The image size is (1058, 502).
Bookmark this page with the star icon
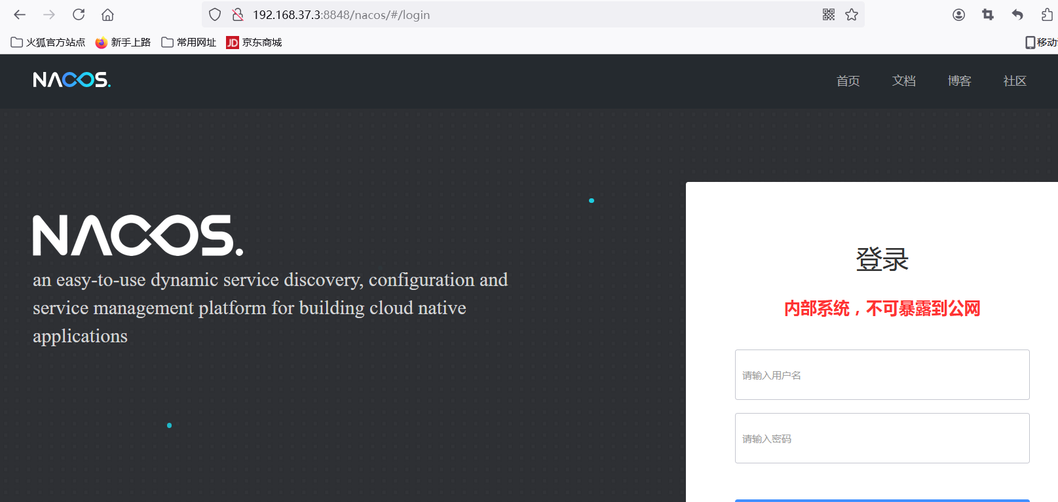click(x=852, y=14)
